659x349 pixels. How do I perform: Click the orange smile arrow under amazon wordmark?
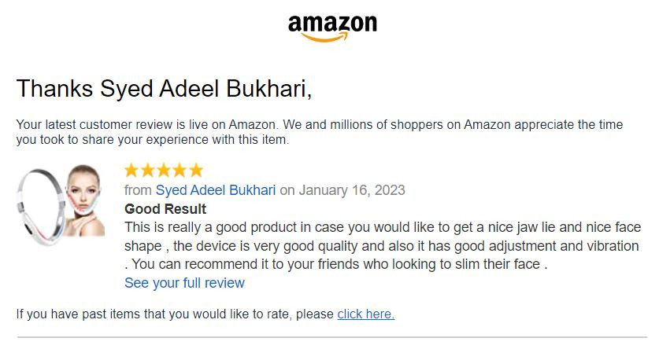coord(325,37)
